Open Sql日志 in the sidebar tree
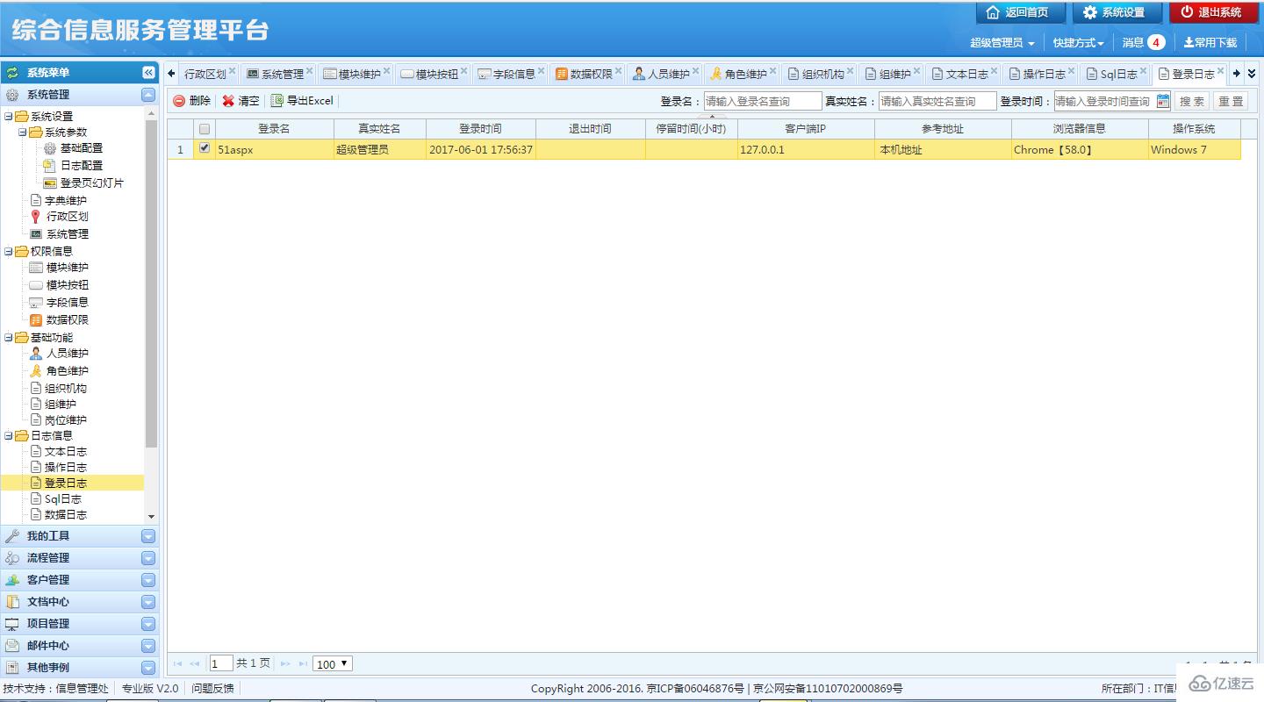The width and height of the screenshot is (1264, 702). pyautogui.click(x=63, y=498)
